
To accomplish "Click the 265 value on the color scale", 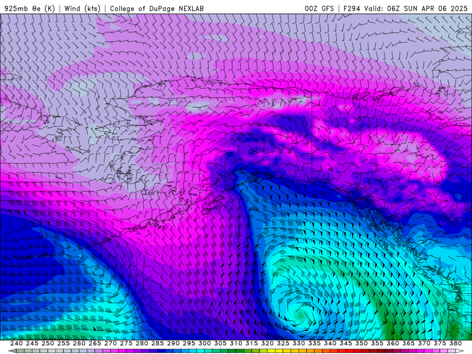I will (94, 343).
